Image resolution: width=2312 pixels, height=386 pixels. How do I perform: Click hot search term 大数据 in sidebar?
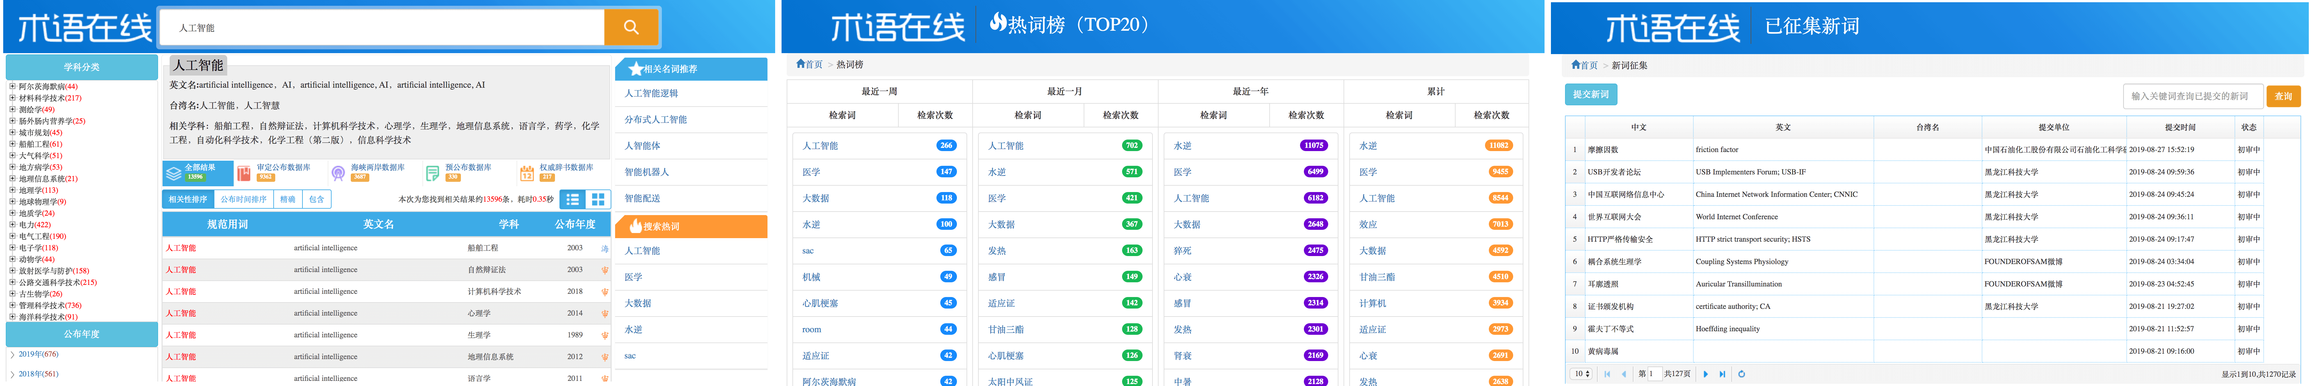point(638,303)
